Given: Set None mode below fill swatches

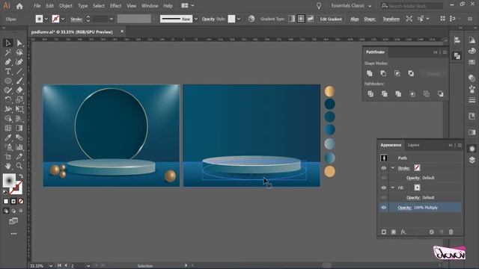Looking at the screenshot, I should pyautogui.click(x=21, y=201).
